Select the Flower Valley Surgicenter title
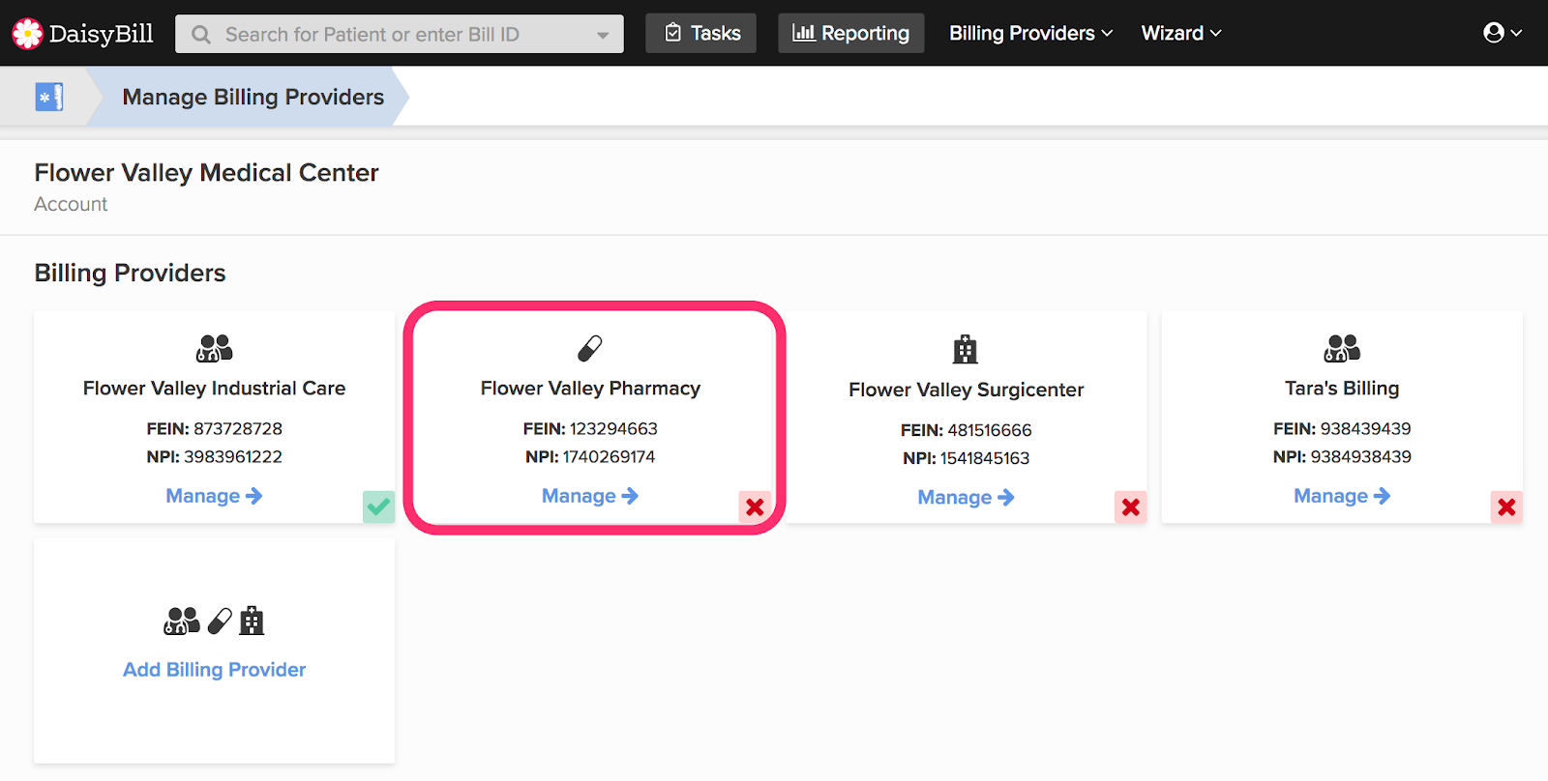This screenshot has height=781, width=1548. tap(966, 390)
